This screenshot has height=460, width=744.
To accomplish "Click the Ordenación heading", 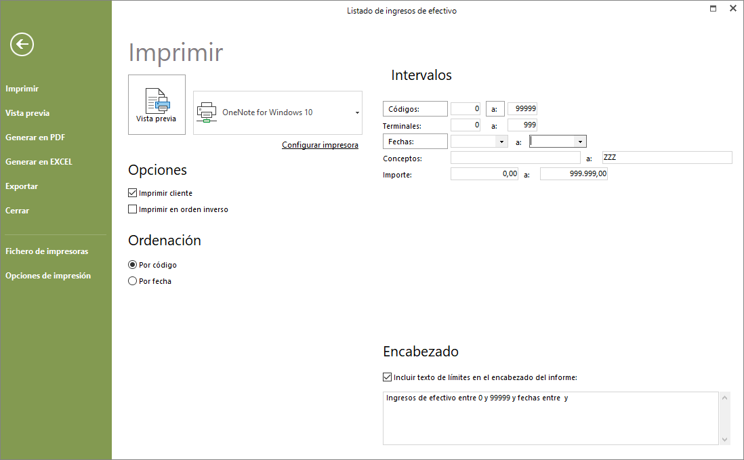I will [x=165, y=241].
